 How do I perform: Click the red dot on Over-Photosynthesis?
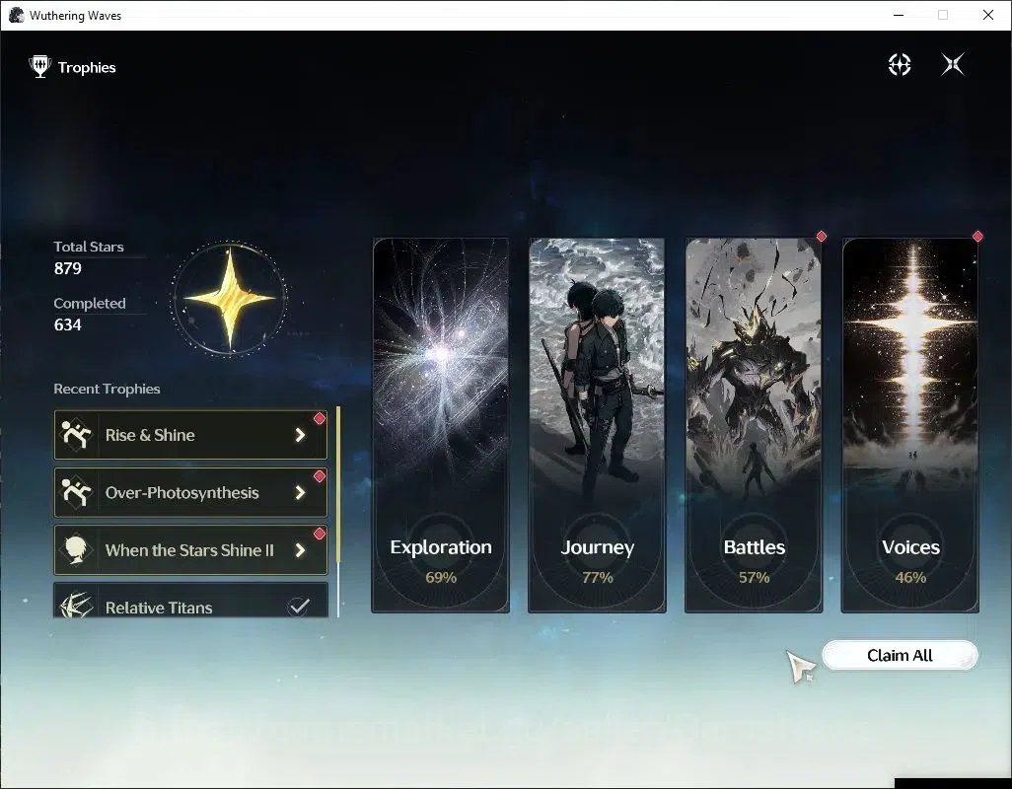click(319, 476)
